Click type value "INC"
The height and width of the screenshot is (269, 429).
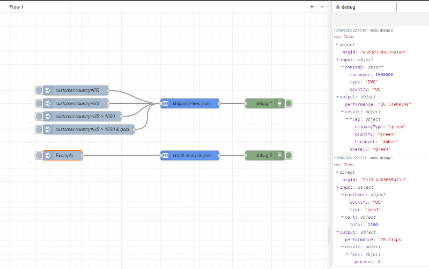tap(371, 82)
